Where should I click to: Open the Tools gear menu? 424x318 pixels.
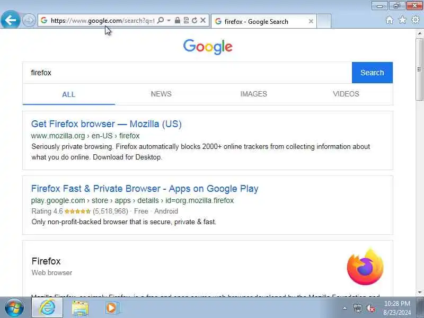click(x=416, y=20)
